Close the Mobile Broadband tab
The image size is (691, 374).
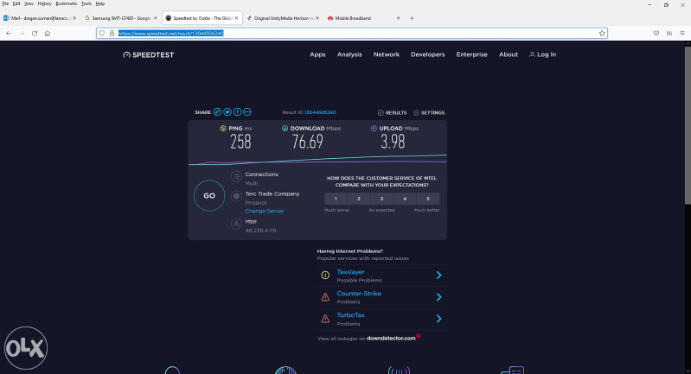tap(398, 18)
